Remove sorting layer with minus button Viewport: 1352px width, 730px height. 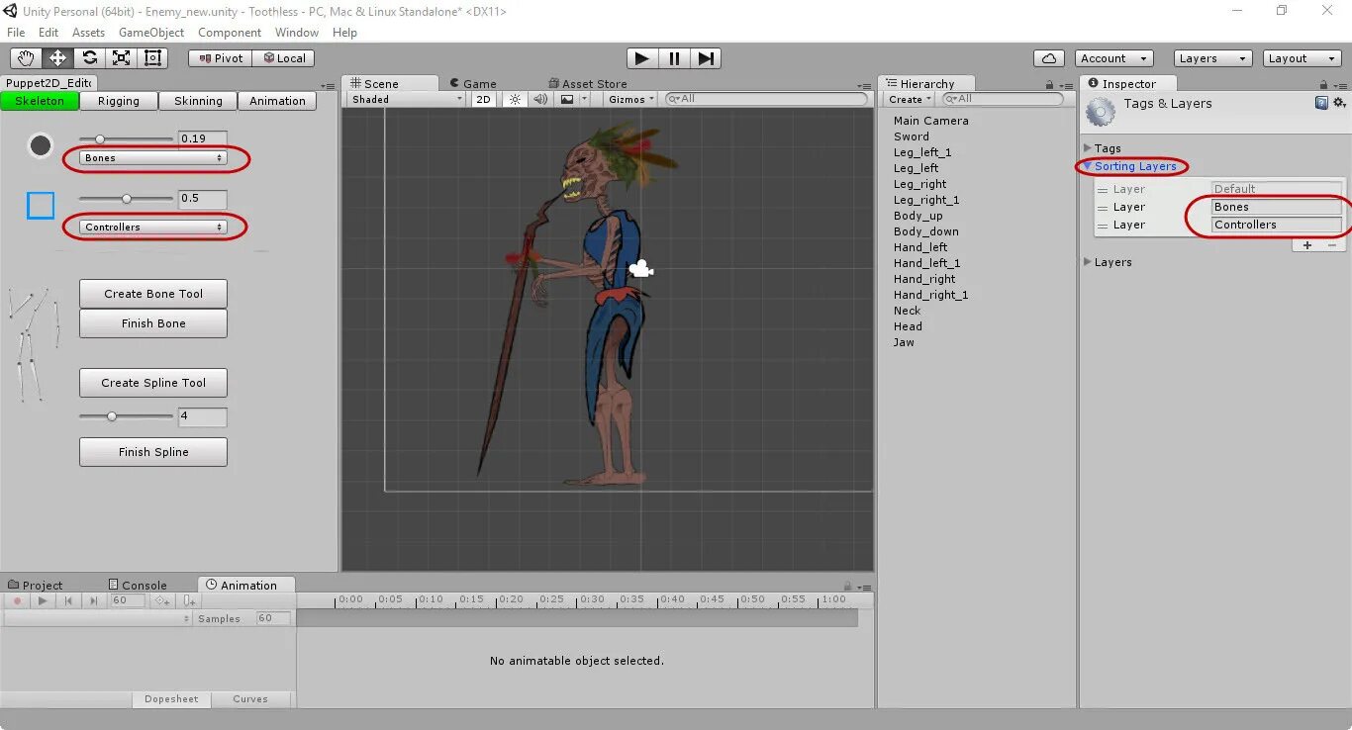(1331, 245)
